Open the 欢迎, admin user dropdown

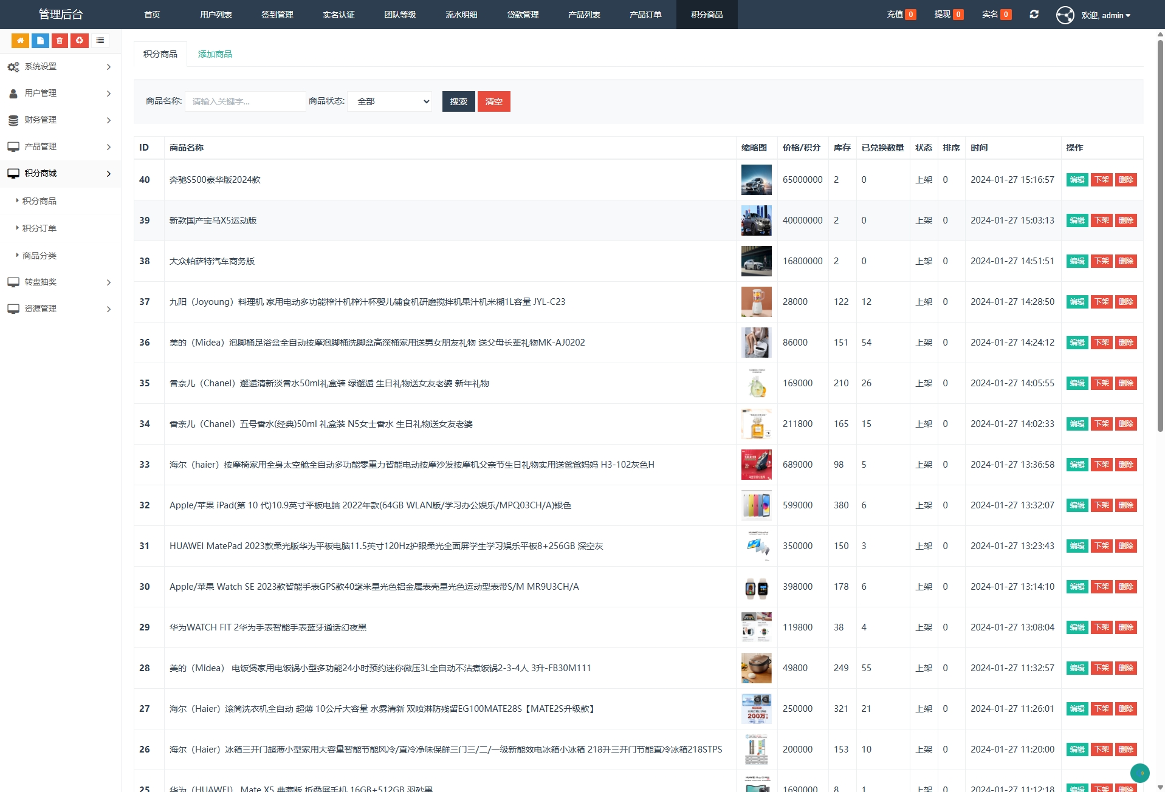1105,15
